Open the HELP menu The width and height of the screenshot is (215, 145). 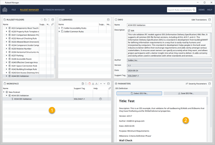click(x=210, y=10)
